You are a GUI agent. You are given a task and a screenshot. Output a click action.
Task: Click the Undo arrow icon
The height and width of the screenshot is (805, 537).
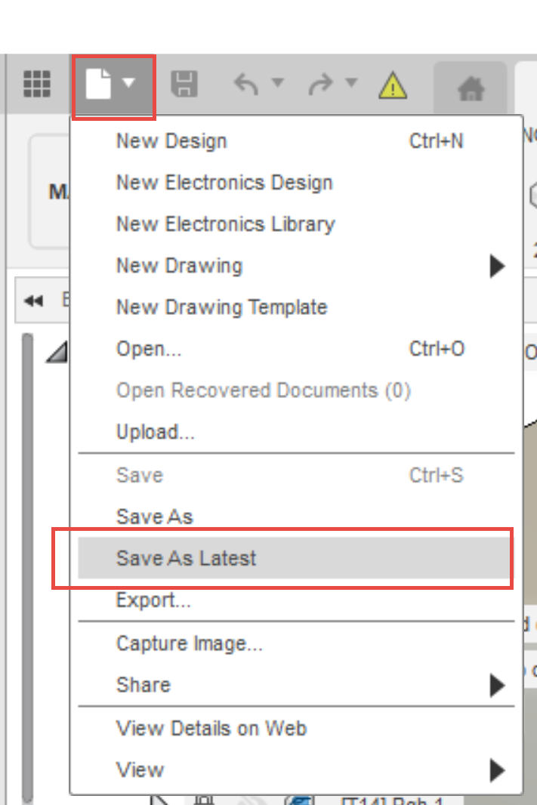[x=246, y=84]
